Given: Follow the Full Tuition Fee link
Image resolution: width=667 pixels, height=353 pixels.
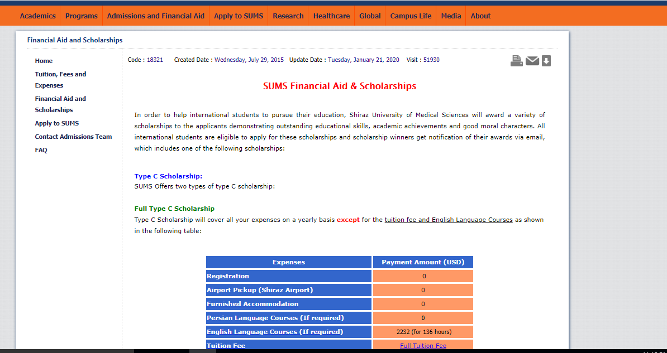Looking at the screenshot, I should 423,346.
